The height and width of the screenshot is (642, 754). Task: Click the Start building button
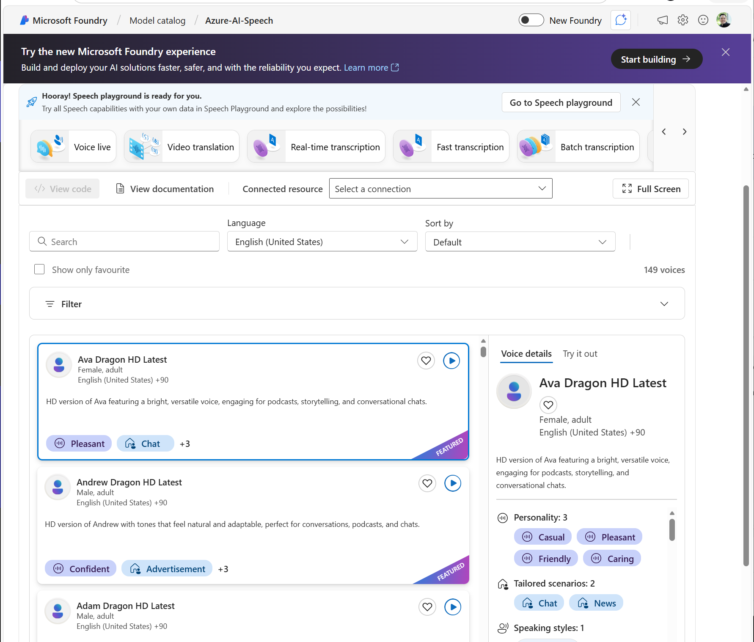pyautogui.click(x=657, y=59)
